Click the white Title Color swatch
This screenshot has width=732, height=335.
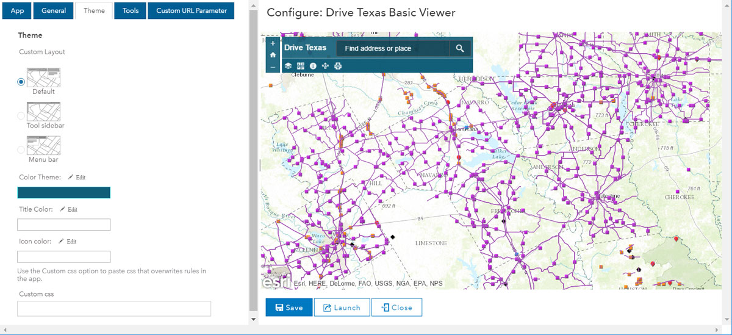pos(64,225)
